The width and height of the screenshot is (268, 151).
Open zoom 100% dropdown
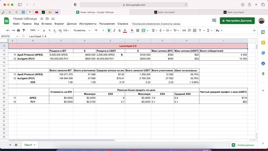[34, 31]
